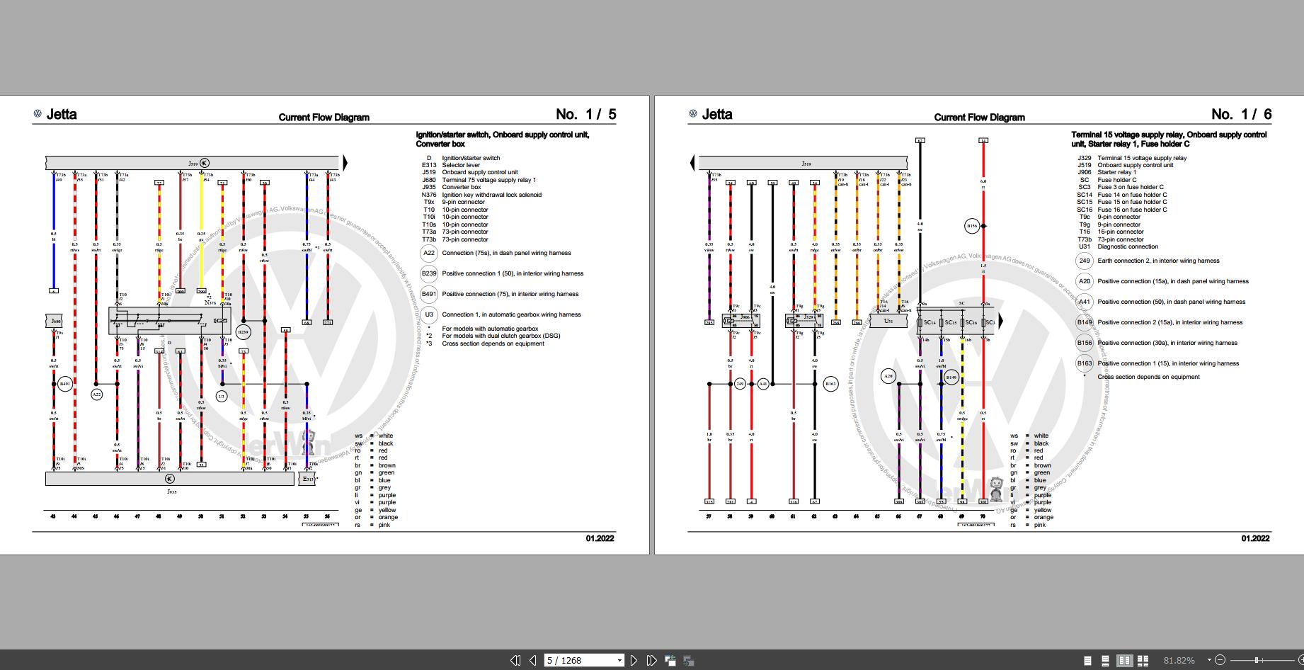The image size is (1304, 670).
Task: Jump to the last page
Action: (651, 660)
